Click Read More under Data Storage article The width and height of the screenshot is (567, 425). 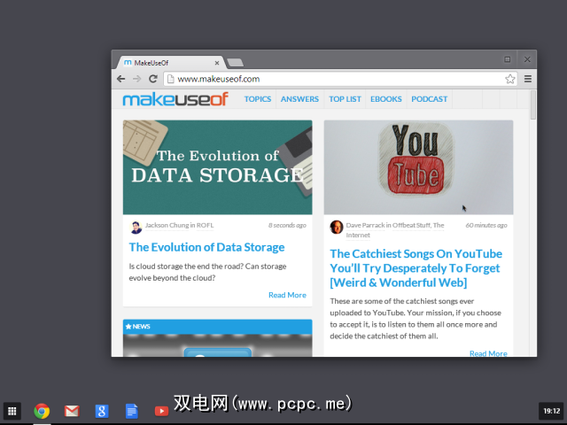[x=287, y=295]
